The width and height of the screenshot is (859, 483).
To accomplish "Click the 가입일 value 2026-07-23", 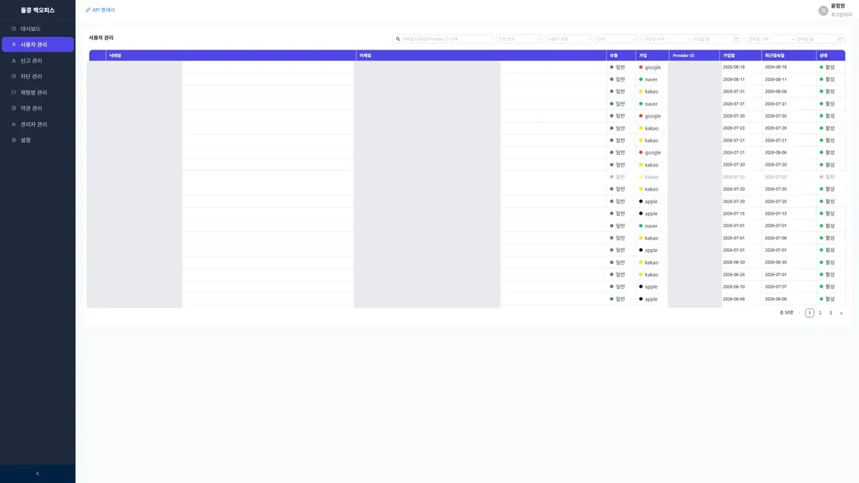I will 734,128.
